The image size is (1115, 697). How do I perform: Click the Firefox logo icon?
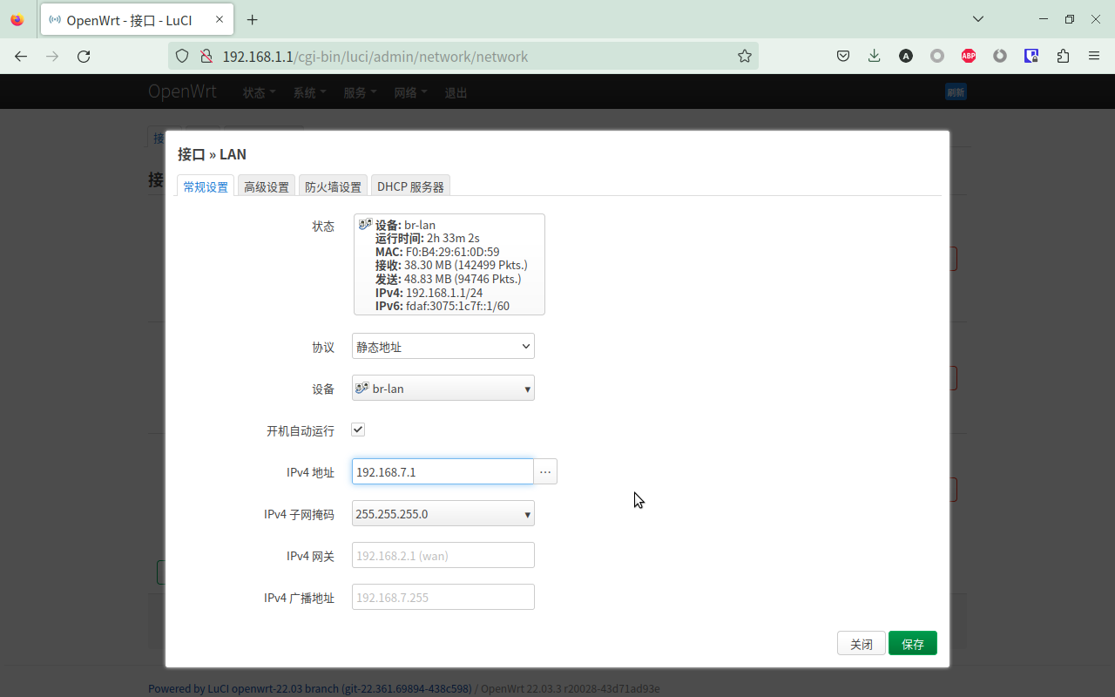tap(17, 19)
